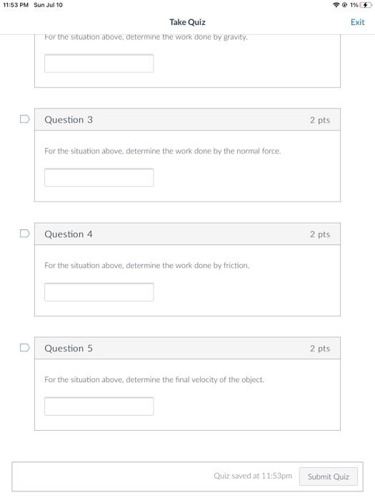Focus the work done by gravity answer field

[x=99, y=64]
